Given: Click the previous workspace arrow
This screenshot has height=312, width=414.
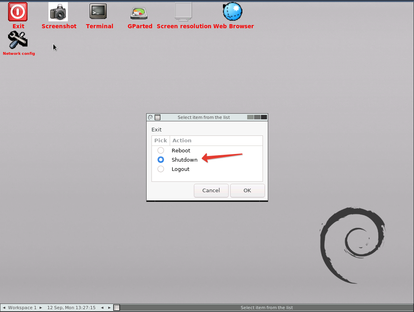Looking at the screenshot, I should (x=4, y=308).
